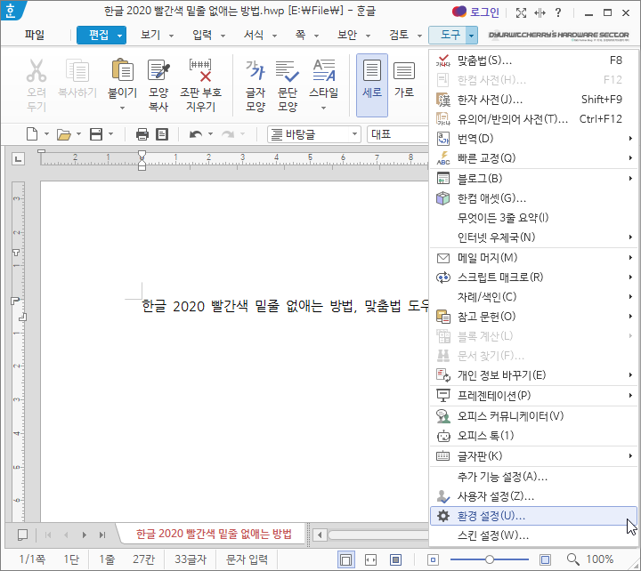Click the zoom slider handle in status bar
Viewport: 641px width, 571px height.
[x=490, y=559]
